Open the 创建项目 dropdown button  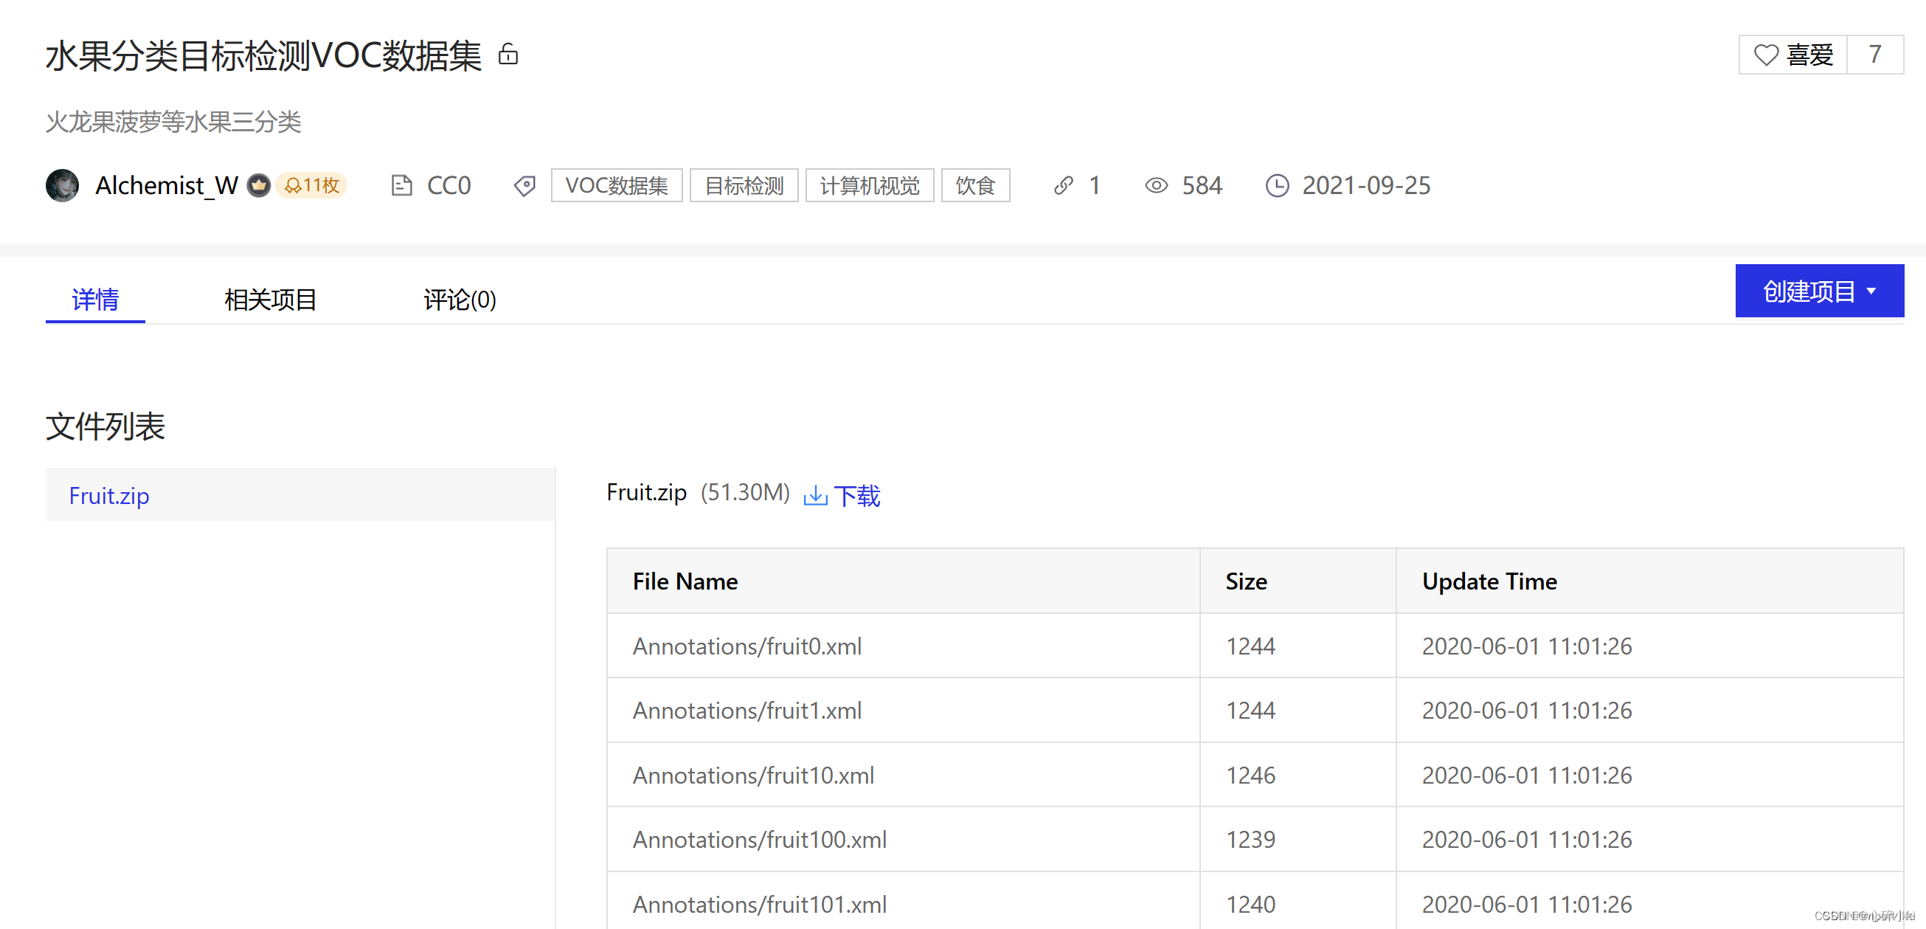(x=1818, y=291)
